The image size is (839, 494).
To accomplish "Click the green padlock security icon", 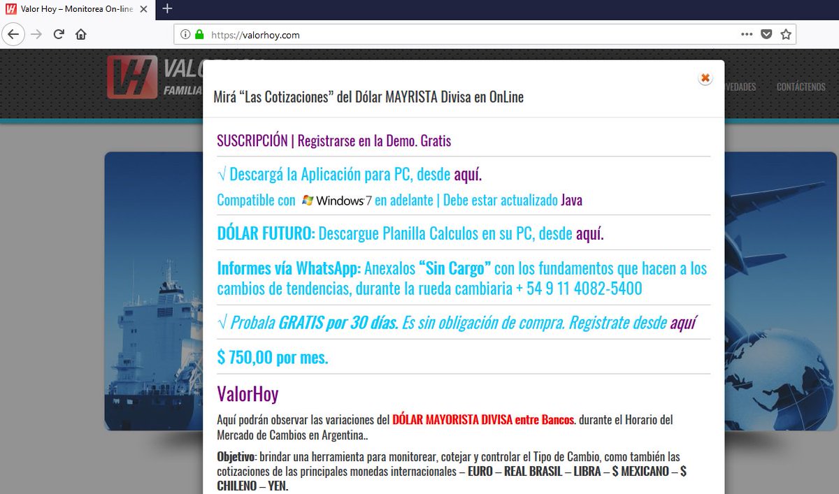I will (x=199, y=34).
